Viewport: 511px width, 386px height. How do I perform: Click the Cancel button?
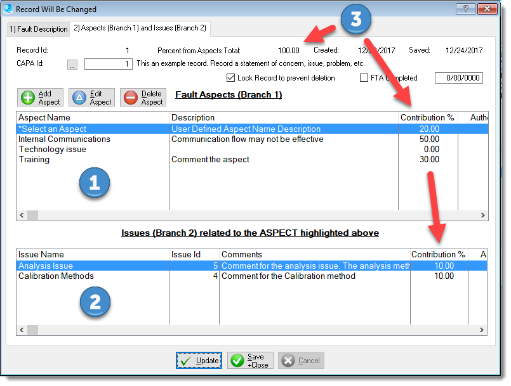coord(301,361)
